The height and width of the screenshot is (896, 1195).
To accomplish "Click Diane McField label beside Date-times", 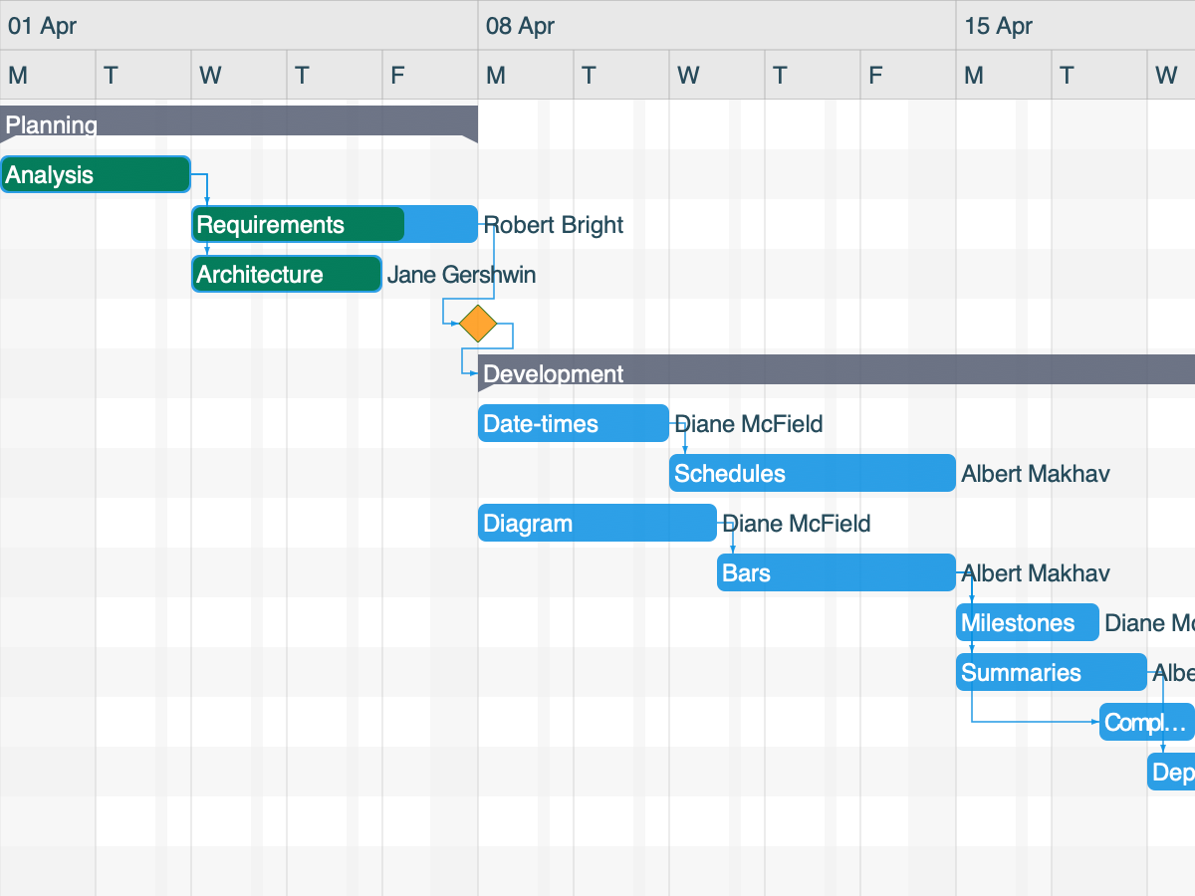I will (749, 424).
